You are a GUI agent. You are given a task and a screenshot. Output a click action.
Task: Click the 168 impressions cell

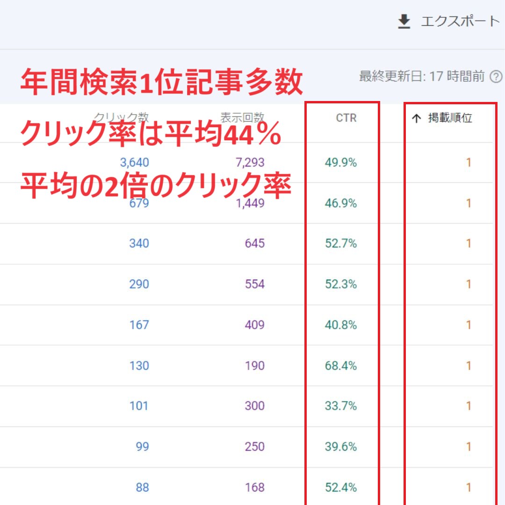click(x=254, y=487)
